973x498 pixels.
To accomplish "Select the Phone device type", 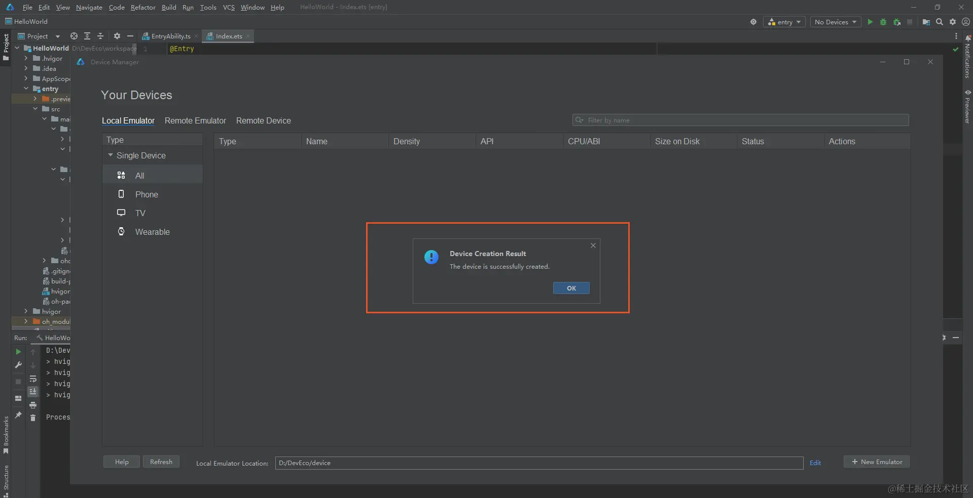I will pos(153,194).
